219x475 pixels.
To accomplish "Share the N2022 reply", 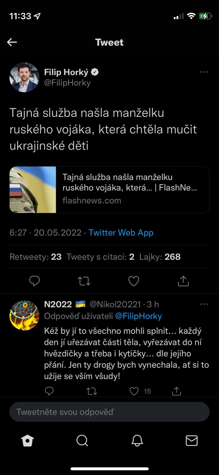I will [177, 391].
